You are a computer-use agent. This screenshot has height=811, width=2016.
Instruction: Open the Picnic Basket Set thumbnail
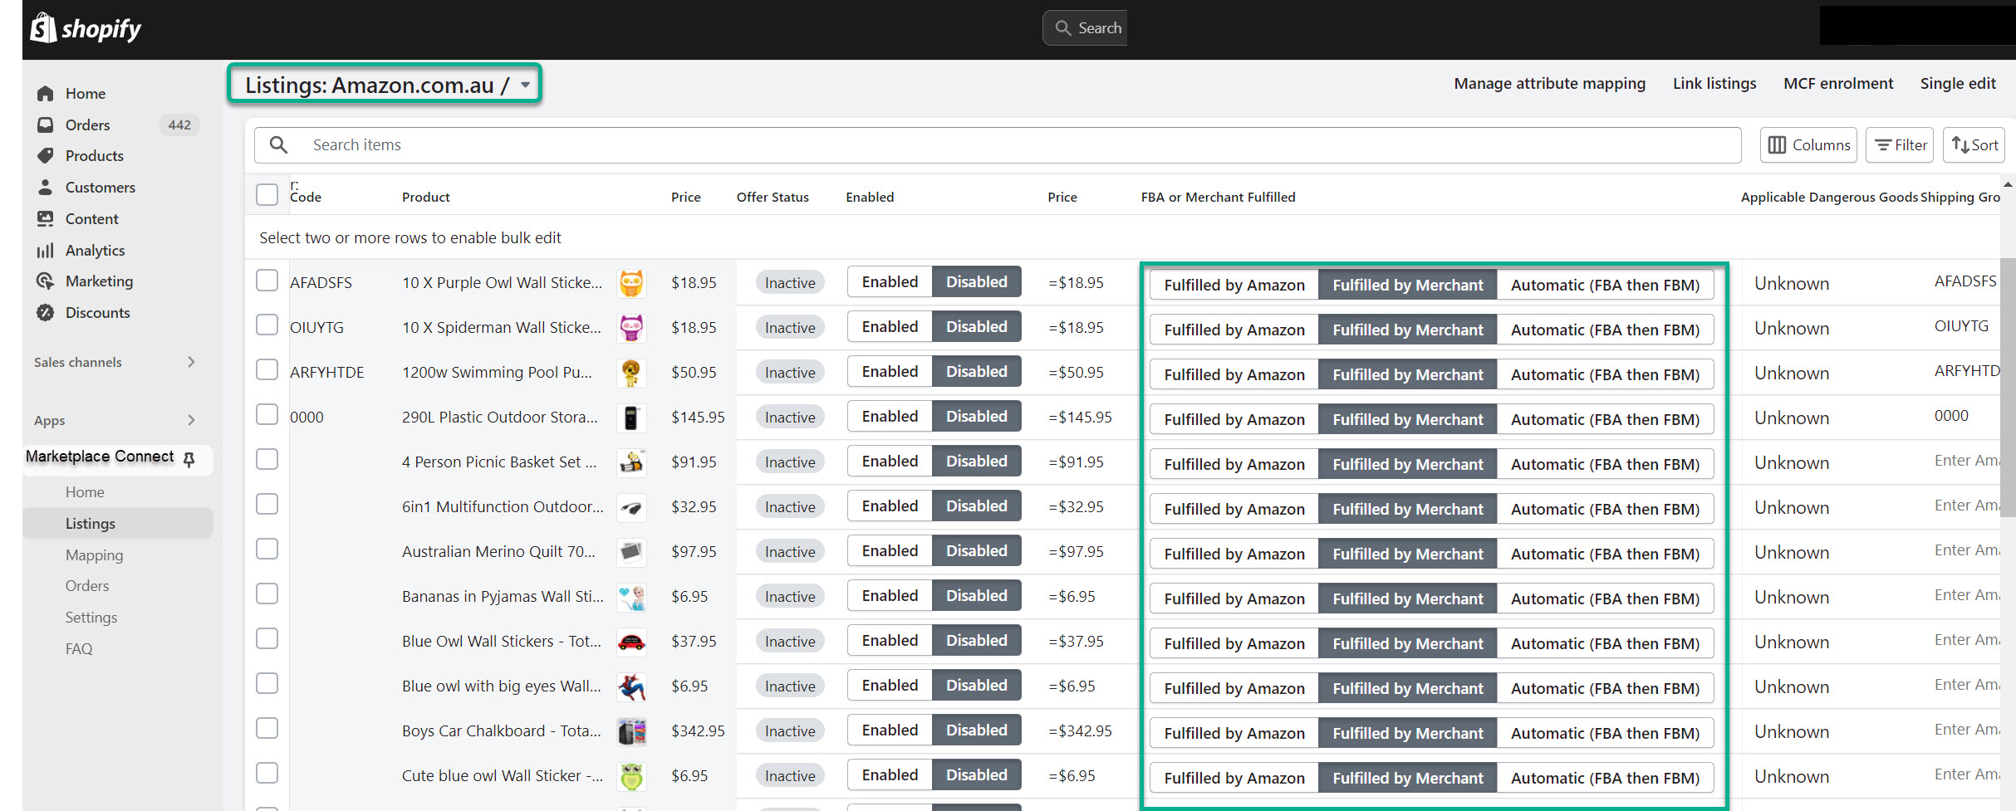point(631,462)
